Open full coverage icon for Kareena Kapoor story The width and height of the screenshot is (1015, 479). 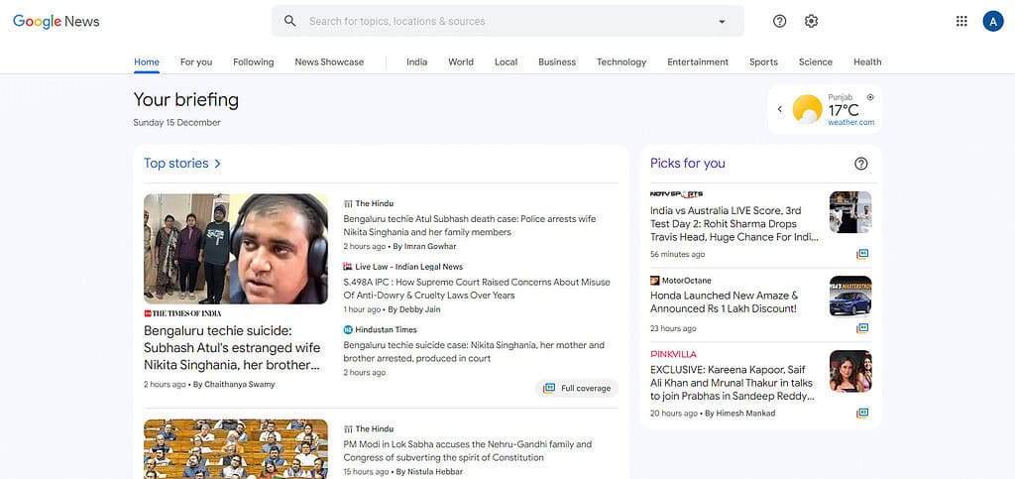tap(862, 413)
